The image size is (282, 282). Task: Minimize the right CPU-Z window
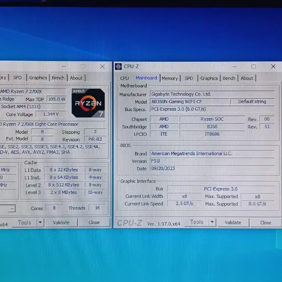[234, 66]
